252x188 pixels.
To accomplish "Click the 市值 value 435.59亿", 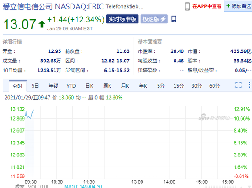I will click(241, 51).
